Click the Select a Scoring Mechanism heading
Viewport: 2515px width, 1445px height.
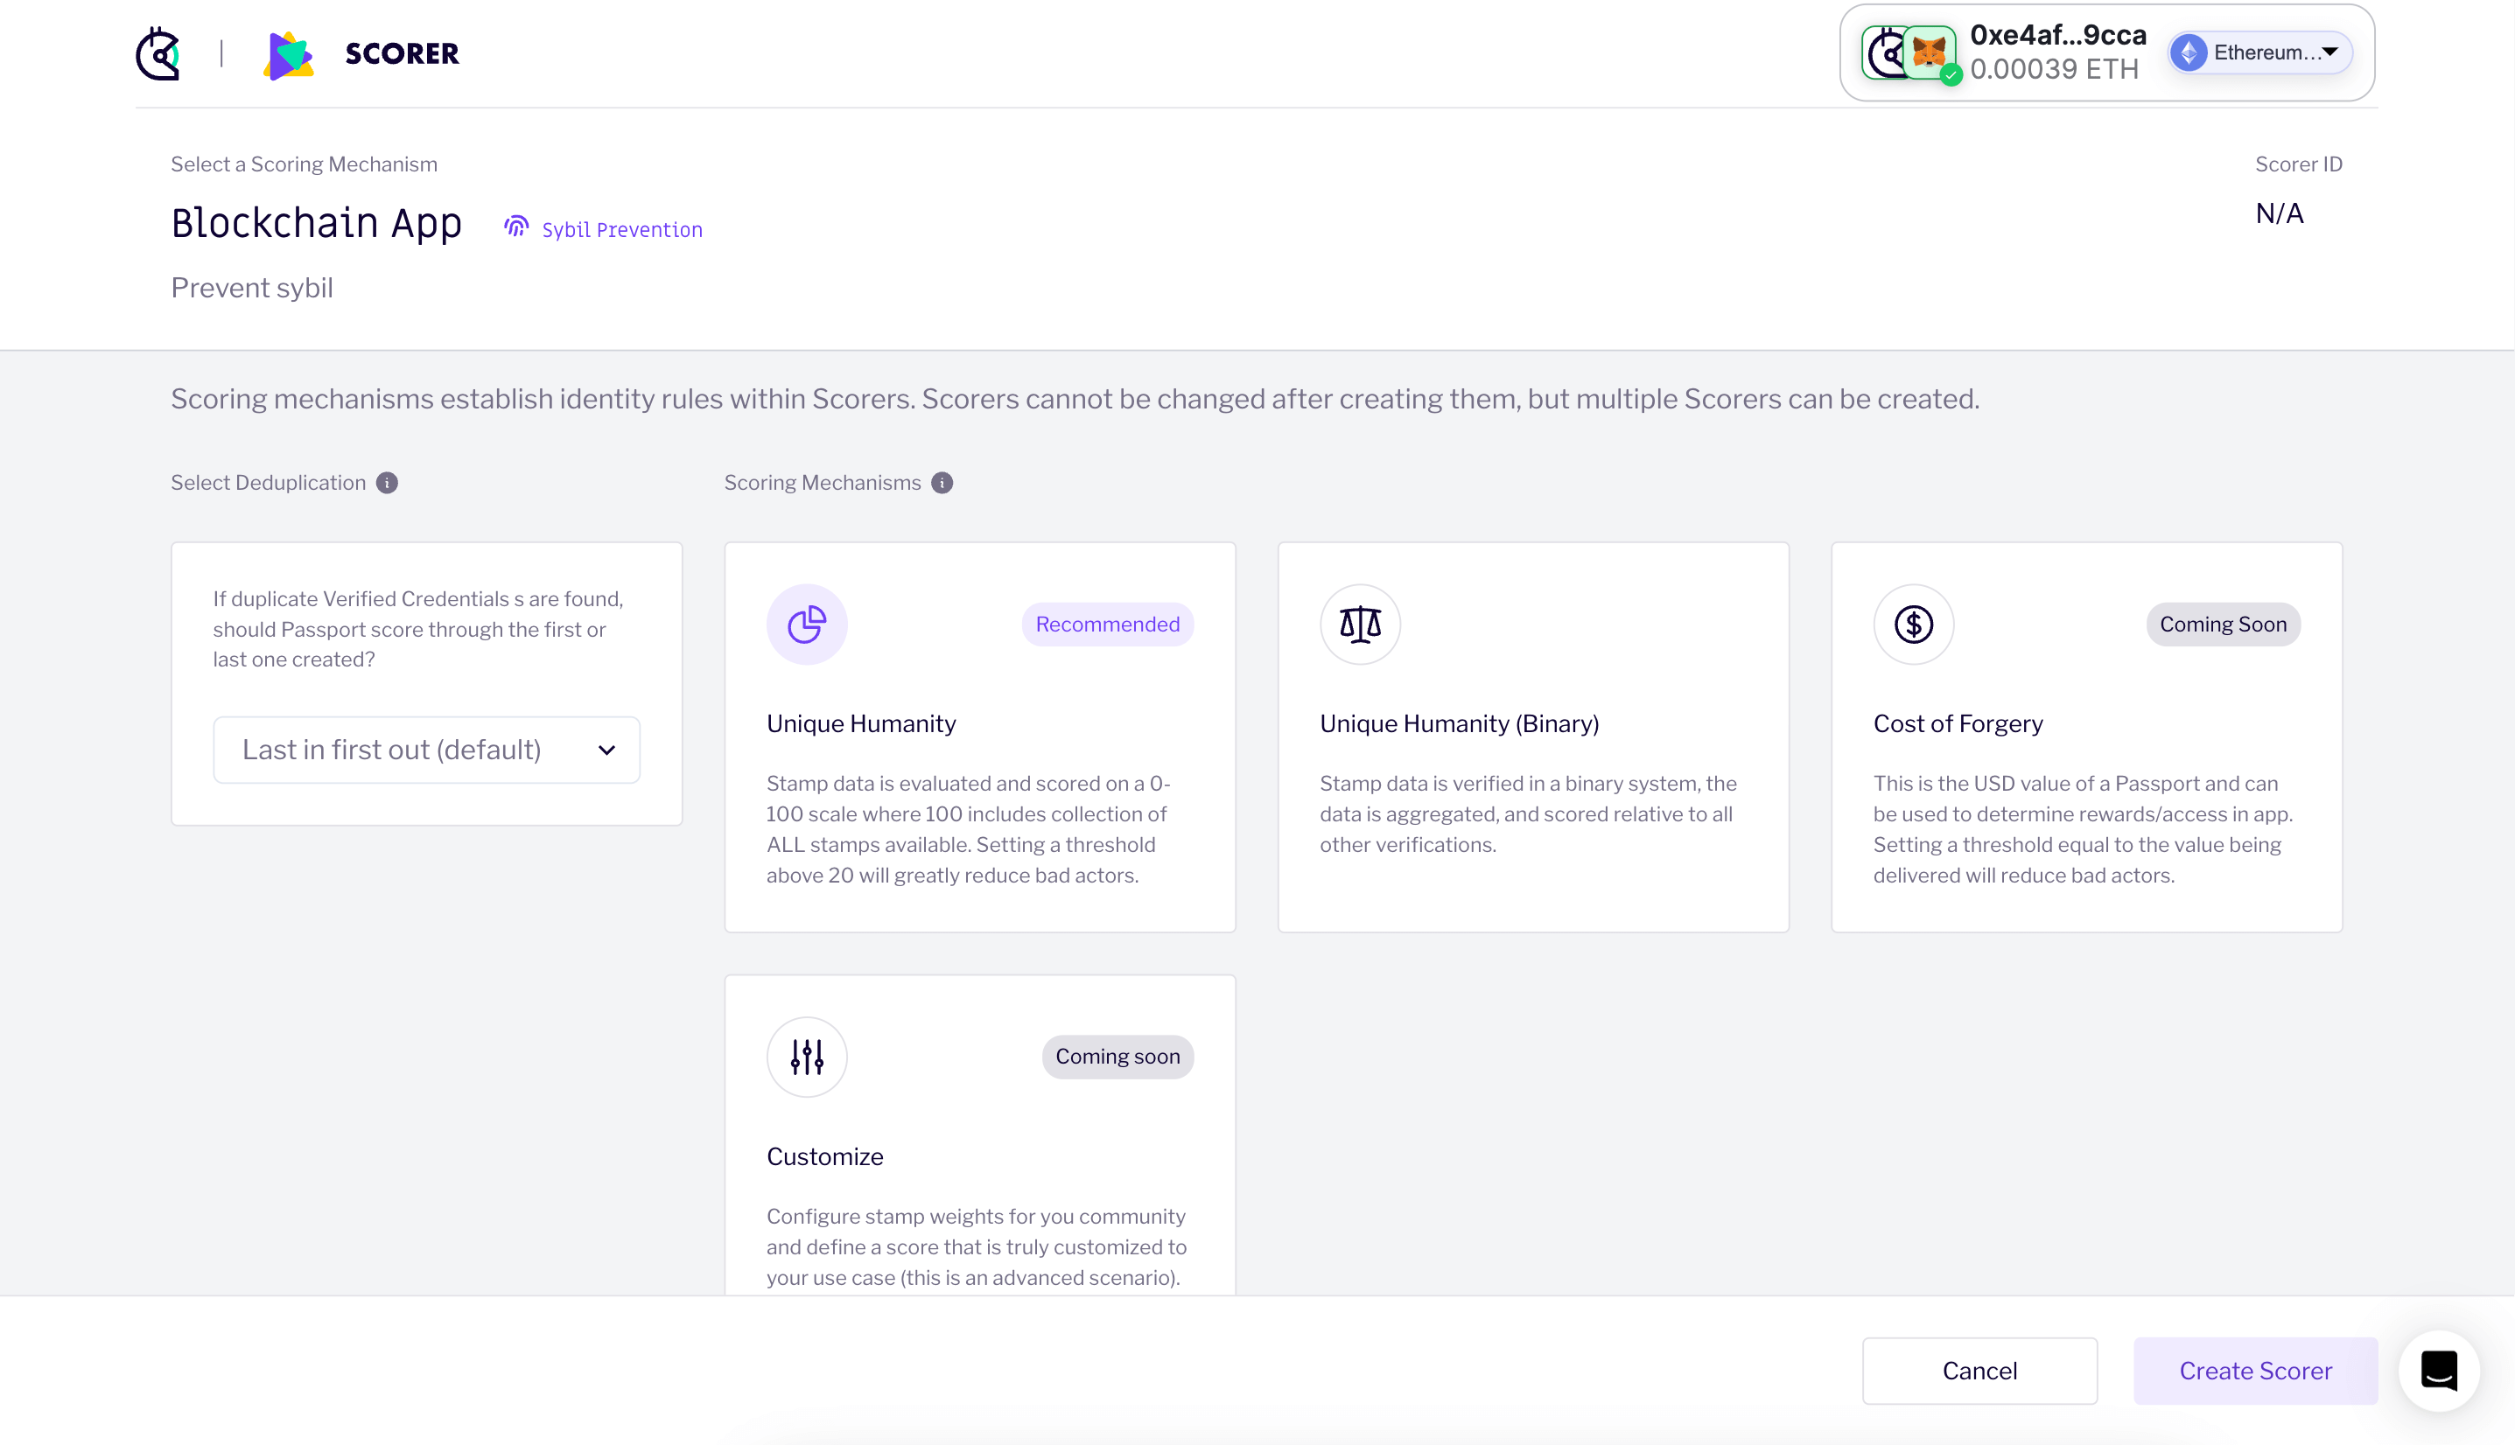304,164
